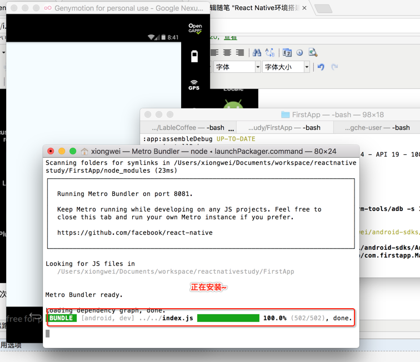This screenshot has height=362, width=420.
Task: Open the 字体 font dropdown
Action: pyautogui.click(x=258, y=67)
